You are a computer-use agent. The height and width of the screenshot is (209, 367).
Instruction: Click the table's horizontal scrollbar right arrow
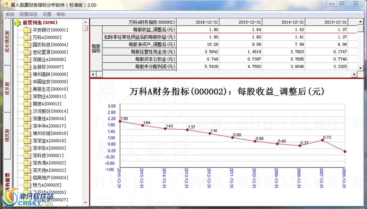(x=354, y=74)
